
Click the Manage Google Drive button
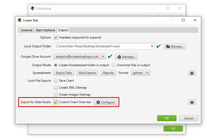tap(126, 57)
